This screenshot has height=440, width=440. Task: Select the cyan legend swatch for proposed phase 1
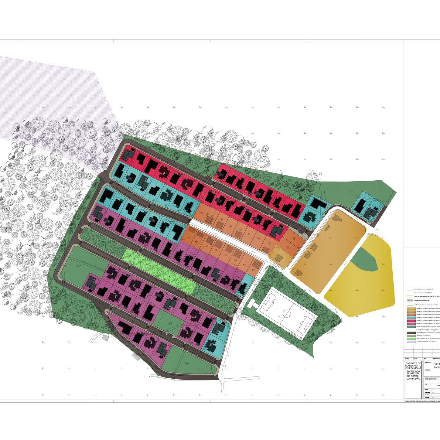[x=411, y=318]
